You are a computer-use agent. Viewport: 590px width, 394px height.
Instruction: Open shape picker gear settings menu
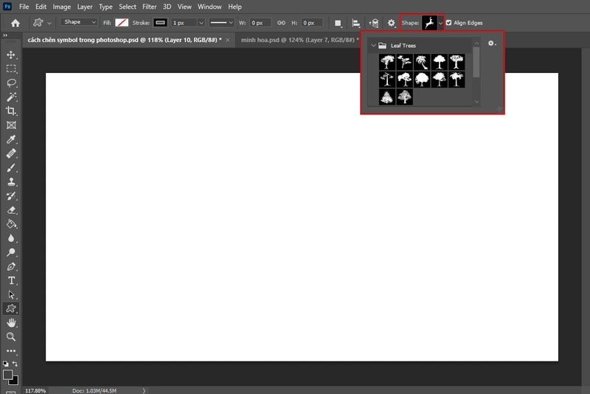tap(492, 44)
